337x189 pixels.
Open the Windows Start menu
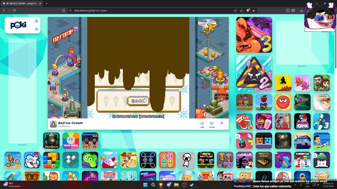click(x=145, y=185)
